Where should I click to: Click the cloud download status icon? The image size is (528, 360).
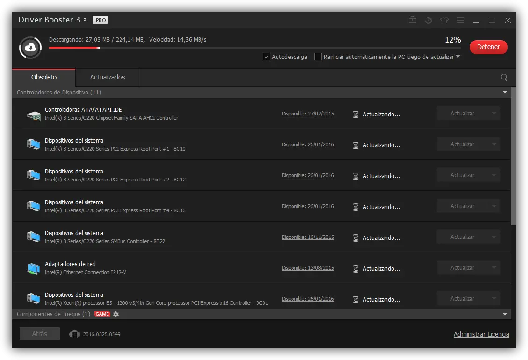30,47
